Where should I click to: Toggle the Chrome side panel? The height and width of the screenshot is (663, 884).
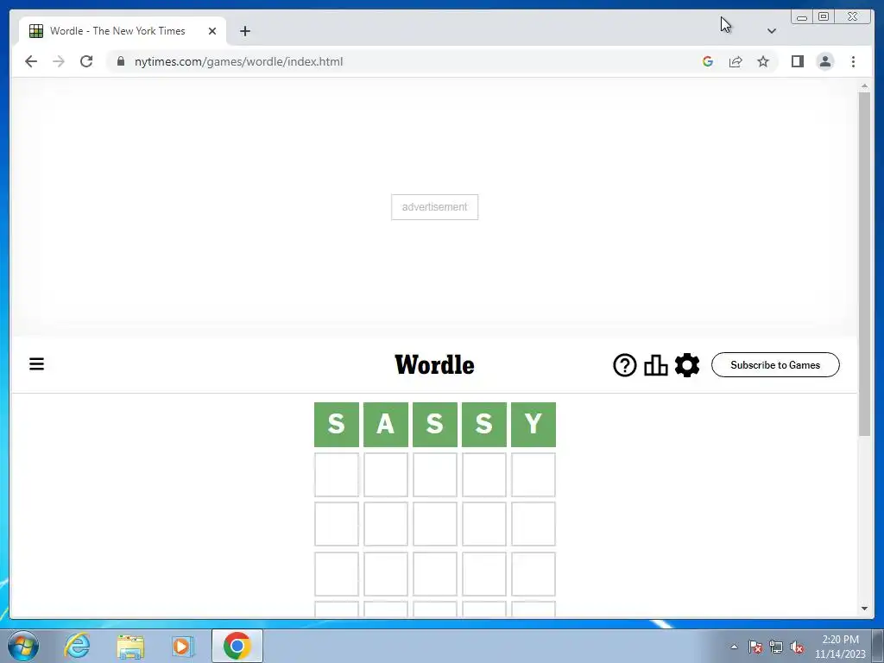point(797,61)
